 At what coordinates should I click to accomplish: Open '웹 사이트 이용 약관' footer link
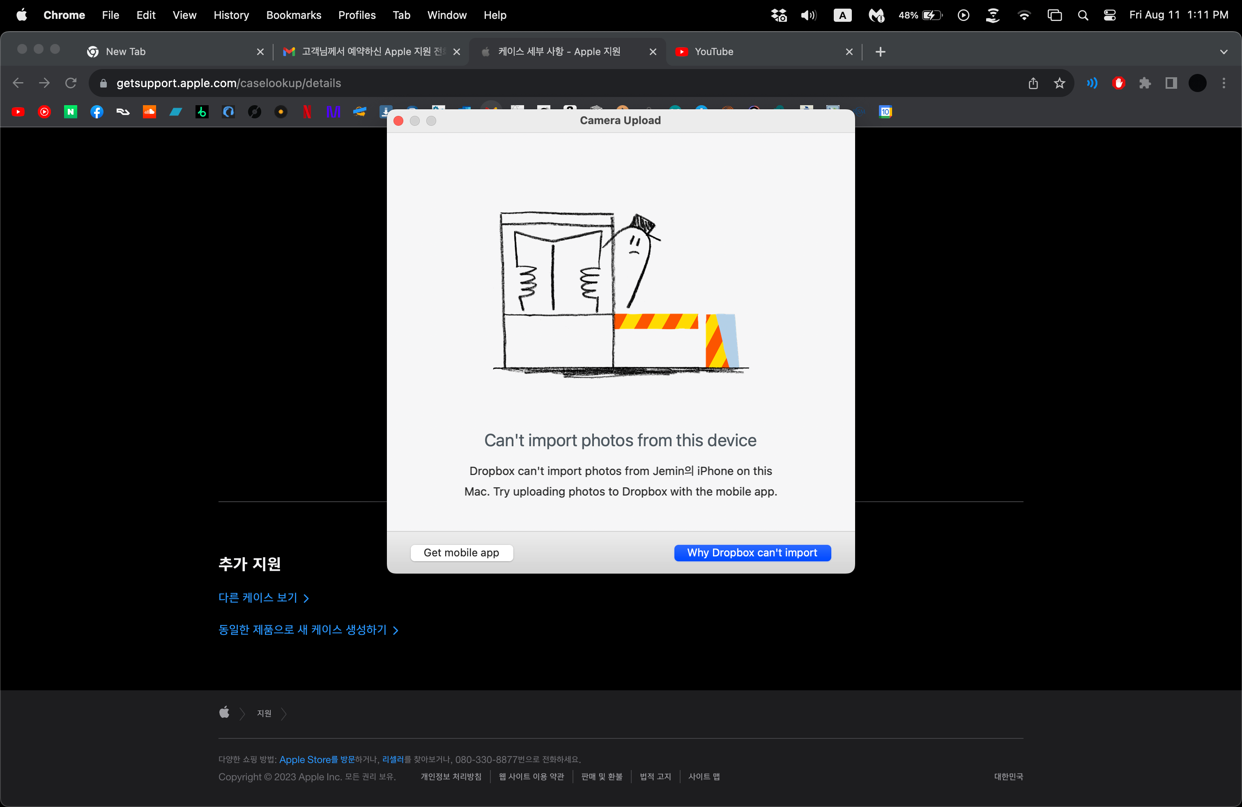531,777
